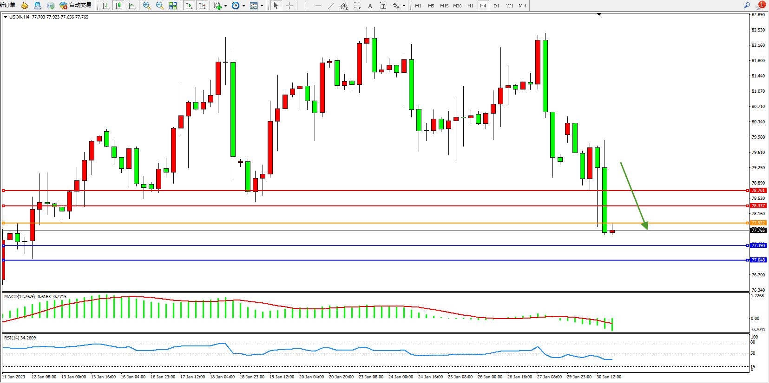Select the trendline drawing tool
Screen dimensions: 769x383
(x=331, y=6)
